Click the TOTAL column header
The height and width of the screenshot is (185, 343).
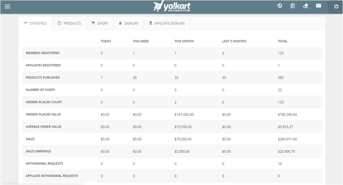tap(283, 41)
